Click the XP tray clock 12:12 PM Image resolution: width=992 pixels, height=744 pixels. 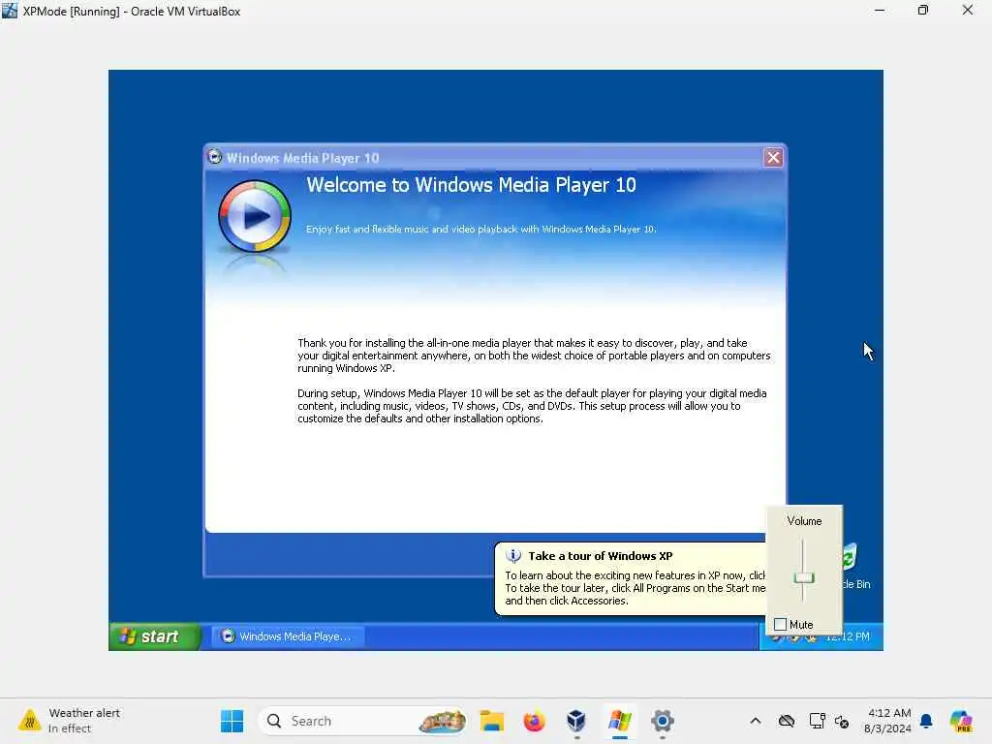(848, 636)
